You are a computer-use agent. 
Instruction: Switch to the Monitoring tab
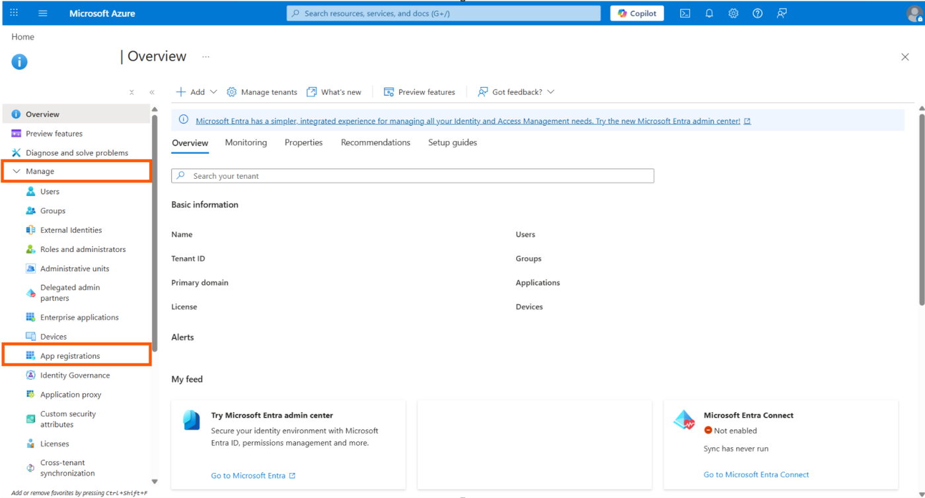[x=246, y=142]
